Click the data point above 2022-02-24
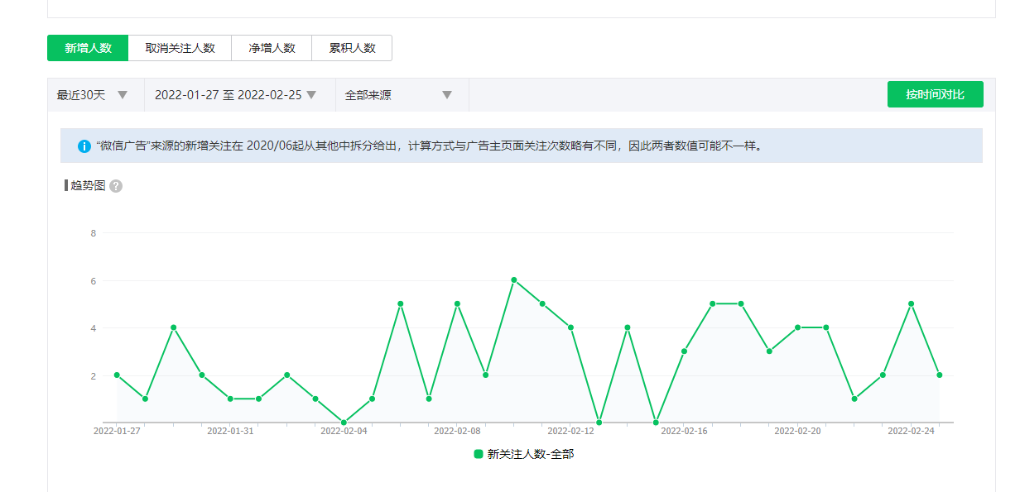 pos(911,303)
